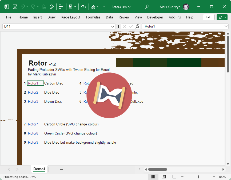Click the Mark Kubiszyn account picture
This screenshot has width=231, height=180.
click(186, 7)
